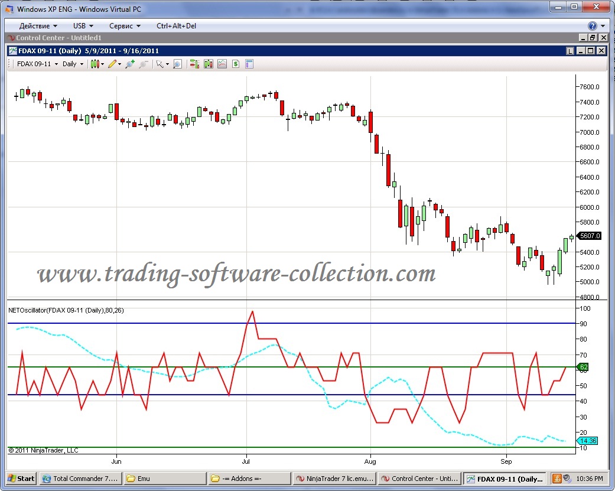Open the Действие menu
The width and height of the screenshot is (615, 491).
[x=38, y=26]
